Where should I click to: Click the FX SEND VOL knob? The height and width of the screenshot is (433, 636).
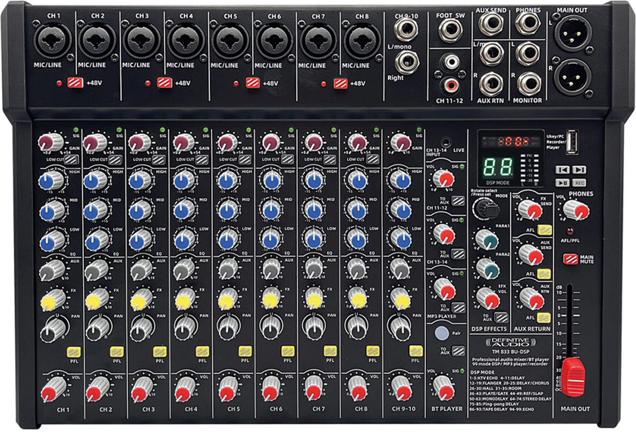click(x=530, y=209)
